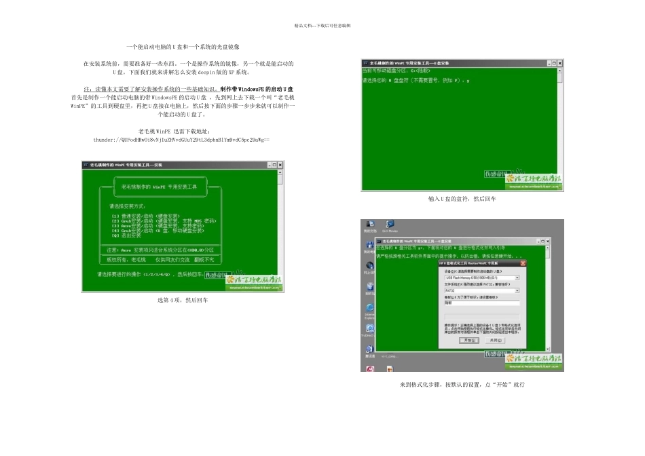The width and height of the screenshot is (645, 456).
Task: Click the format progress bar in the HP dialog
Action: tap(481, 317)
